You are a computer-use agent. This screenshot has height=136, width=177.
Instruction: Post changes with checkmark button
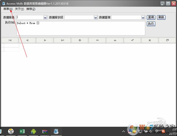click(x=132, y=40)
